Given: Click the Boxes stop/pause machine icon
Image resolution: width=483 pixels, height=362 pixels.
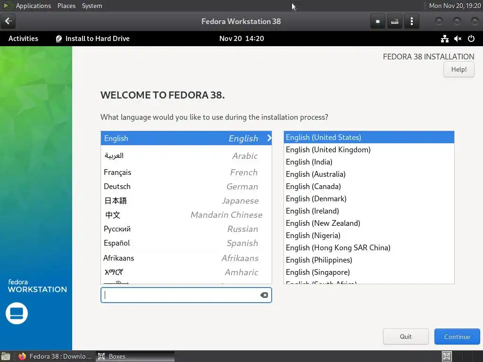Looking at the screenshot, I should tap(378, 21).
